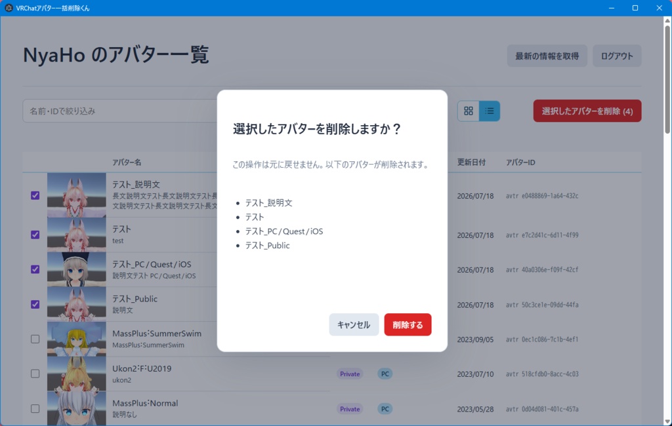This screenshot has width=672, height=426.
Task: Click avatar ID avtr 50c3ce1e-09dd-44fa
Action: tap(542, 305)
